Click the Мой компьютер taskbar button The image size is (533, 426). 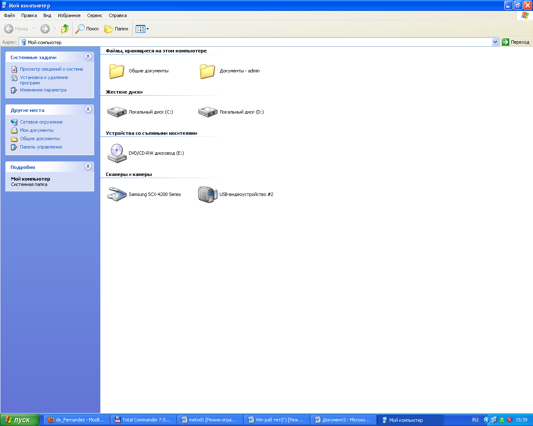[410, 420]
